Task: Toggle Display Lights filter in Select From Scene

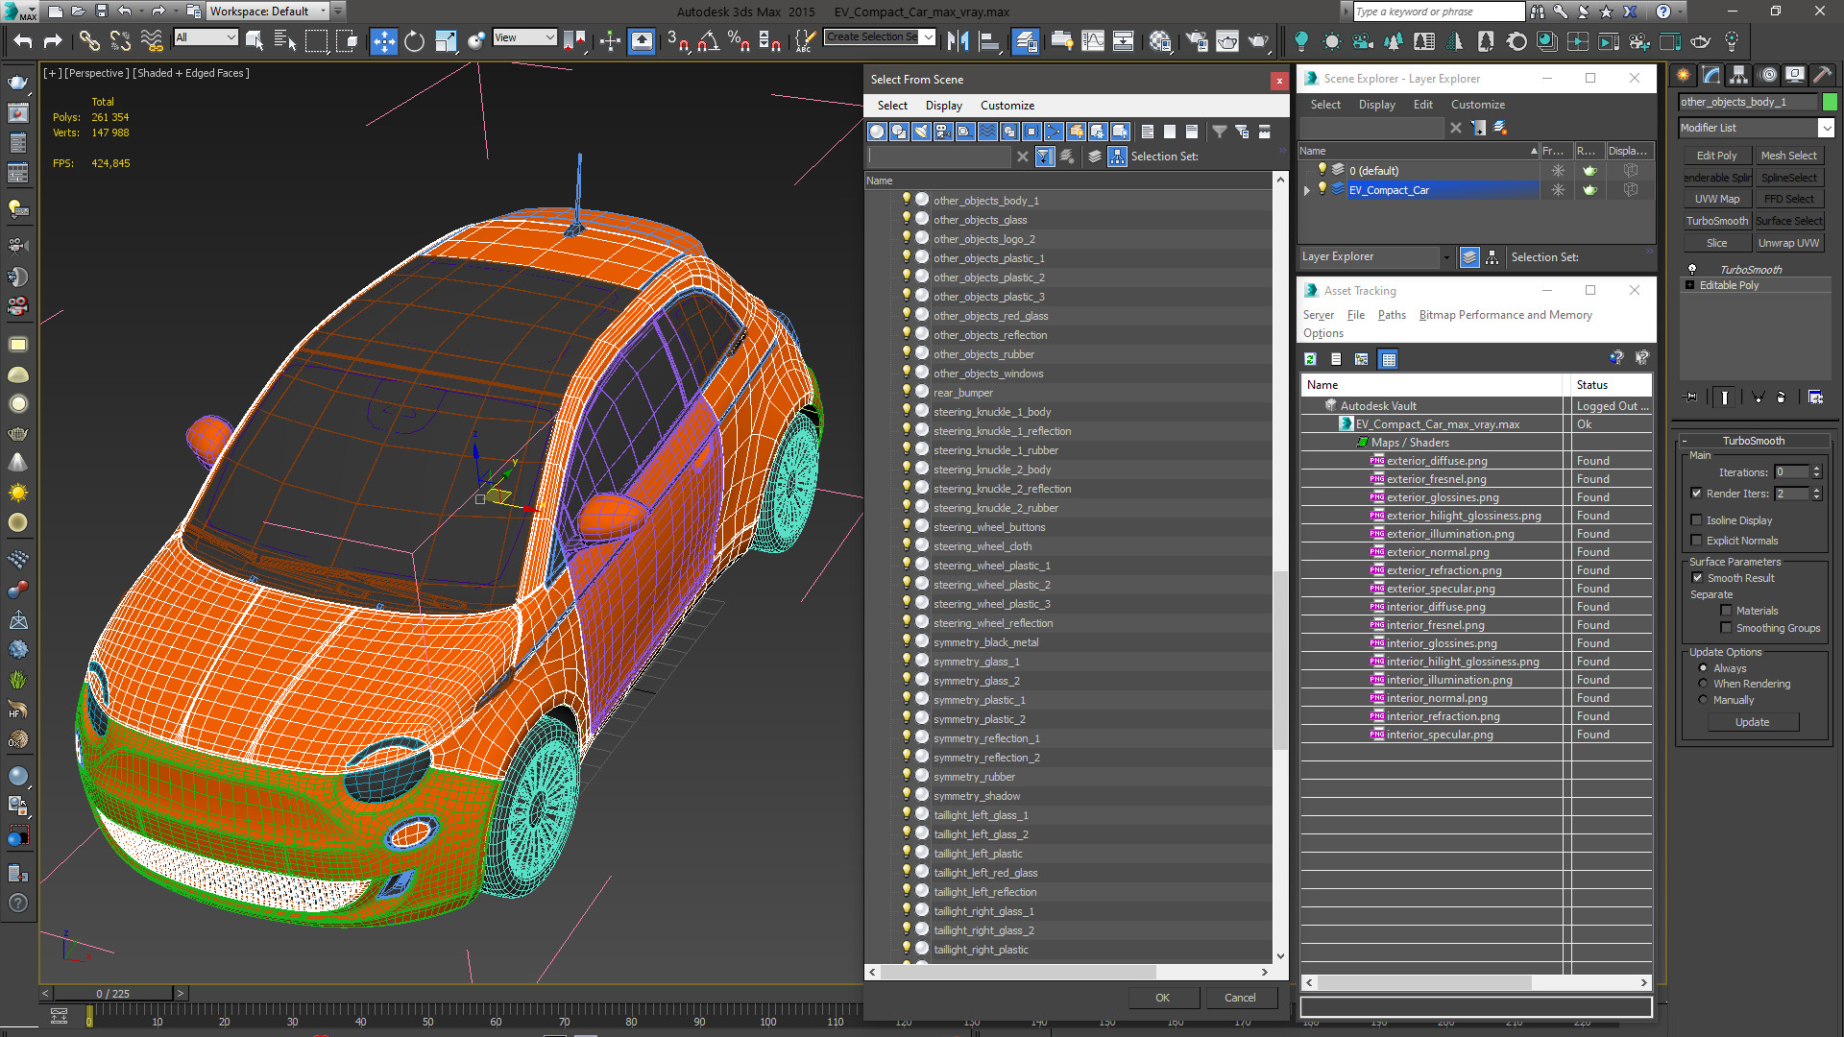Action: click(x=921, y=132)
